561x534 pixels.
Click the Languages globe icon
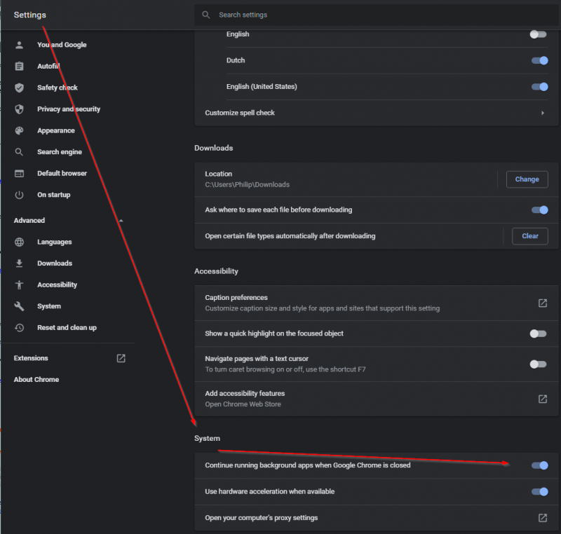(x=20, y=242)
